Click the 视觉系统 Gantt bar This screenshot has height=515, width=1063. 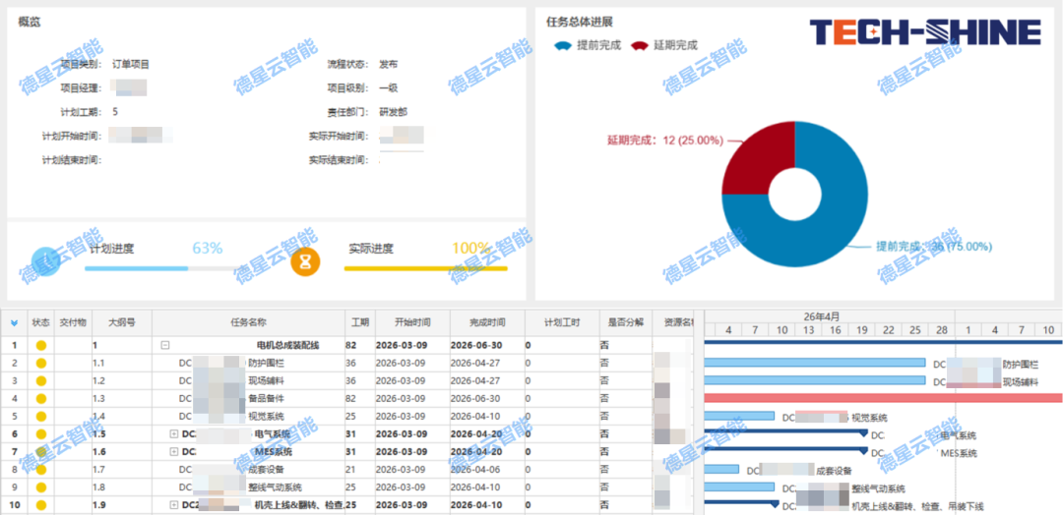(739, 416)
